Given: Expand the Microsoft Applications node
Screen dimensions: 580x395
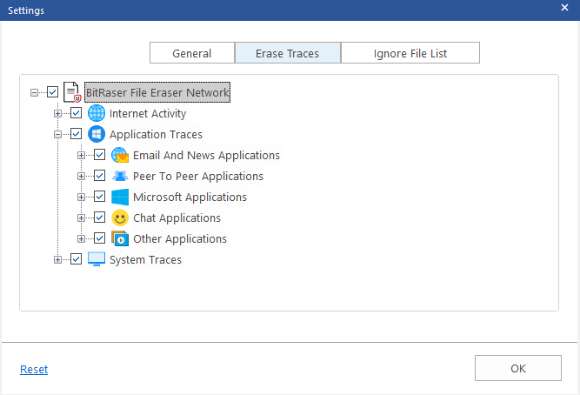Looking at the screenshot, I should (x=81, y=197).
